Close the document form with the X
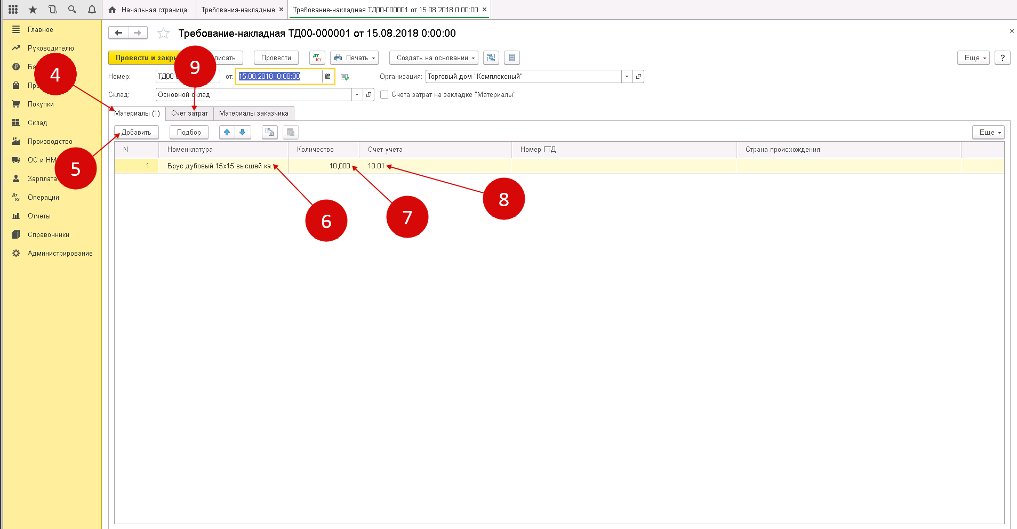Screen dimensions: 1017x529 (x=1012, y=31)
